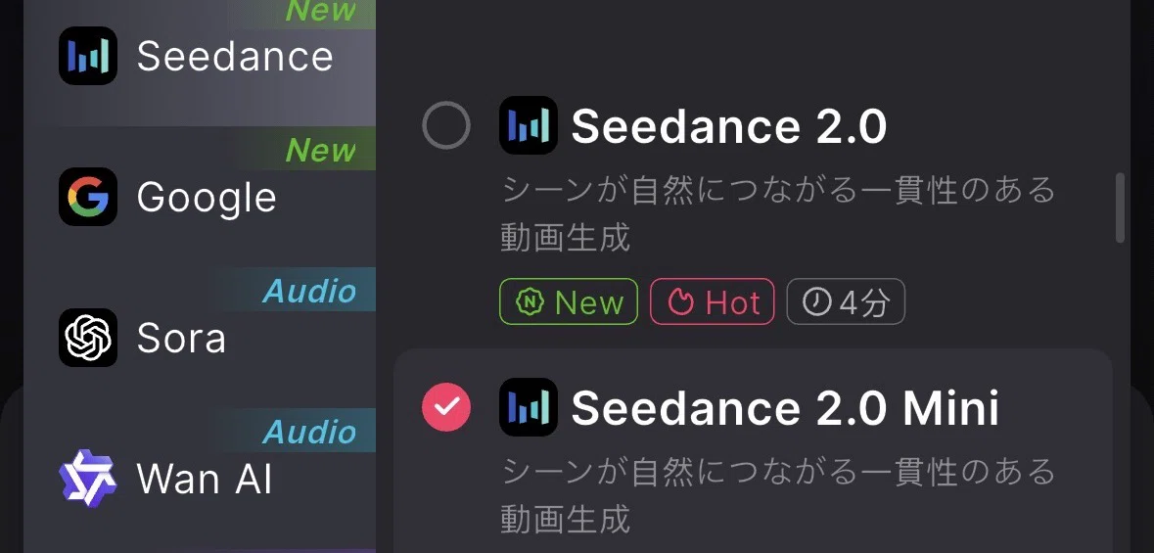This screenshot has height=553, width=1154.
Task: Click the Seedance 2.0 model logo icon
Action: pos(529,125)
